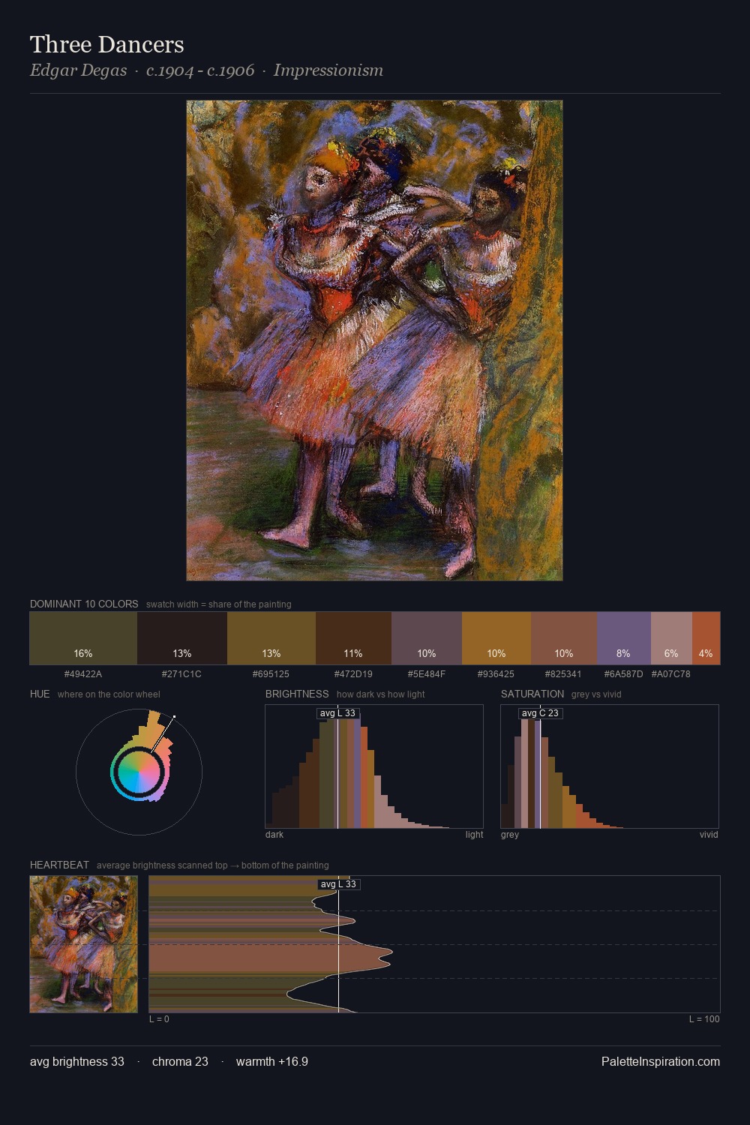The image size is (750, 1125).
Task: Select the 6% swatch #A07C78
Action: (671, 638)
